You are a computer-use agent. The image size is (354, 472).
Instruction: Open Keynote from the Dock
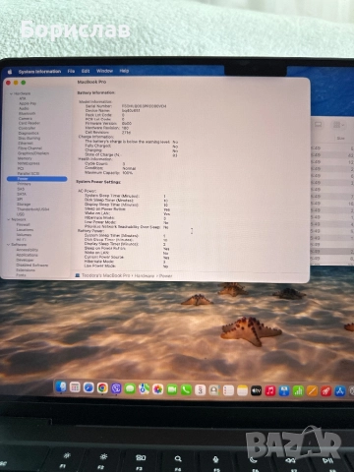pyautogui.click(x=284, y=391)
